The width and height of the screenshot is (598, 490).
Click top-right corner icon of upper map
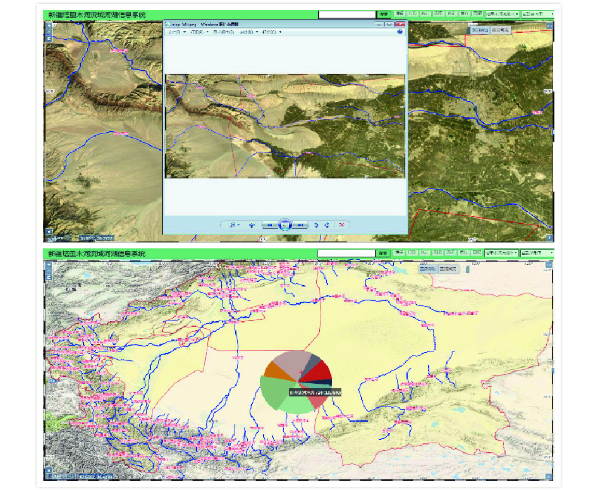[549, 26]
